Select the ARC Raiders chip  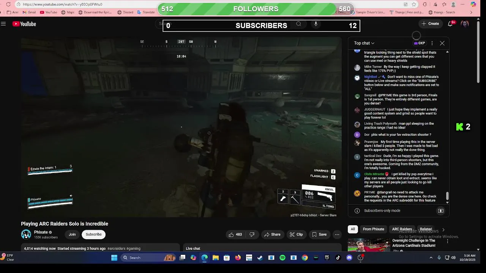tap(402, 229)
